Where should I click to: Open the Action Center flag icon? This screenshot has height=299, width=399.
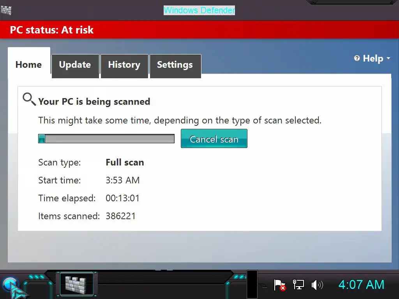click(x=279, y=285)
